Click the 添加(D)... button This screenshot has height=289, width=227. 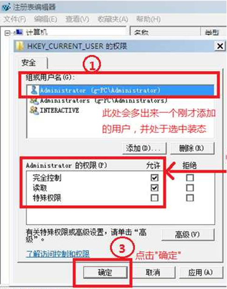coord(144,148)
